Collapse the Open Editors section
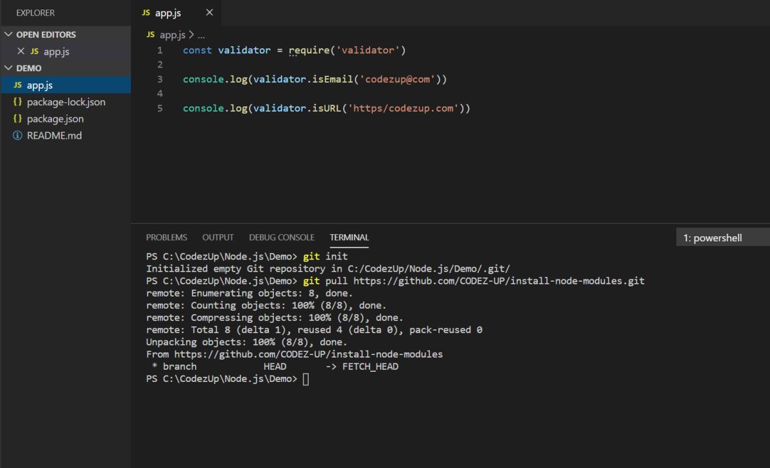Viewport: 770px width, 468px height. click(x=9, y=34)
